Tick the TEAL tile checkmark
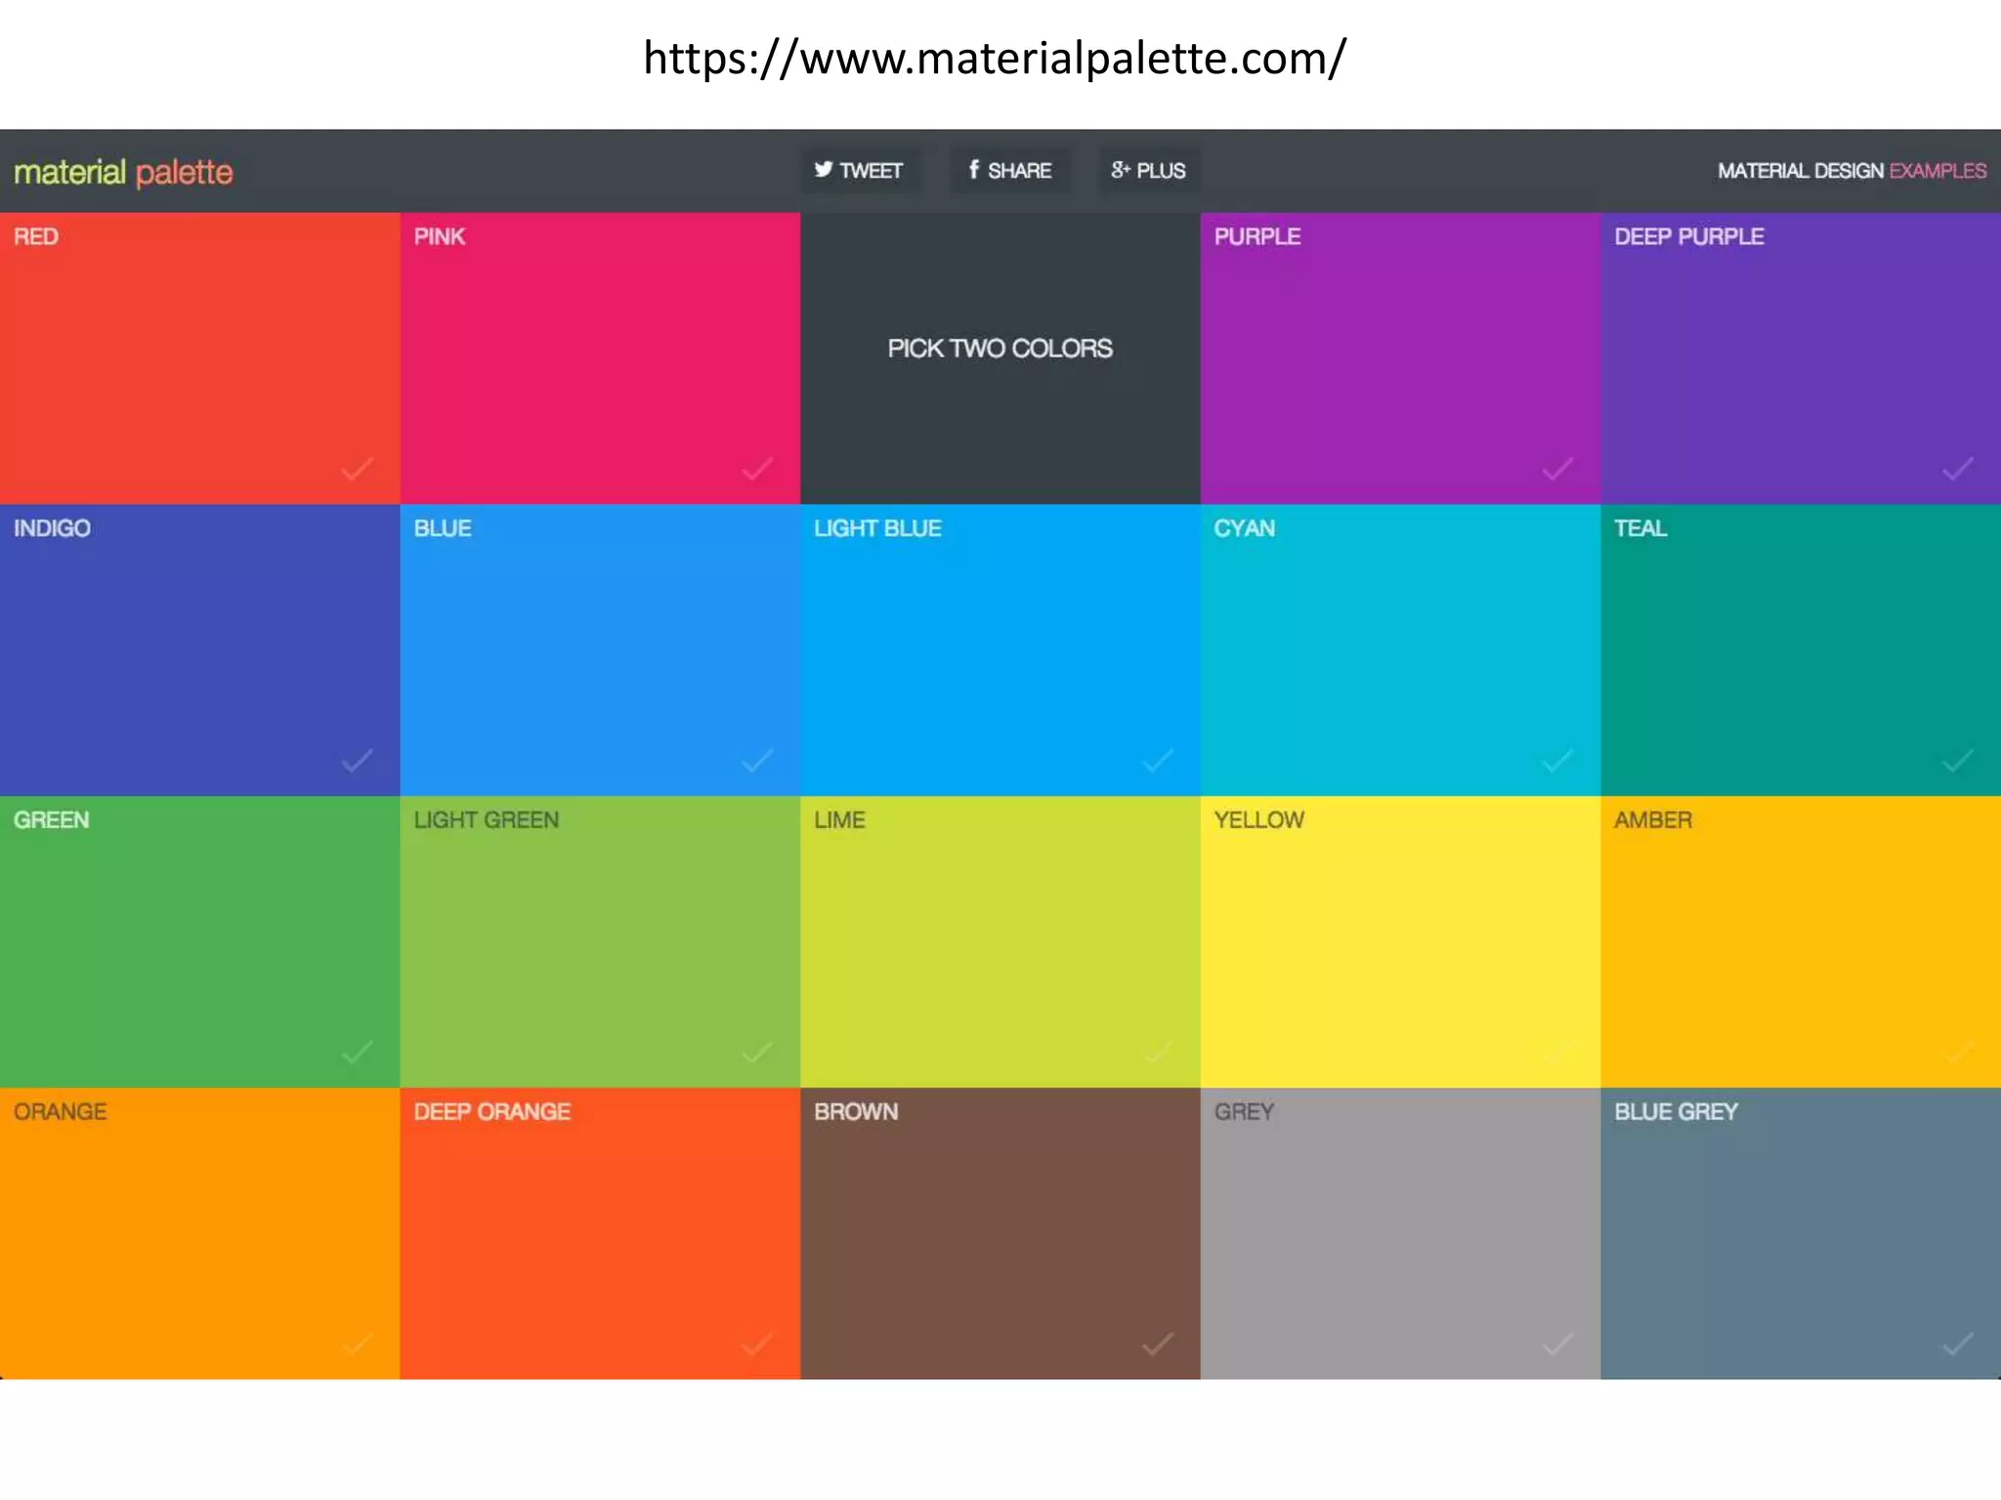Screen dimensions: 2001x1500 tap(1958, 760)
